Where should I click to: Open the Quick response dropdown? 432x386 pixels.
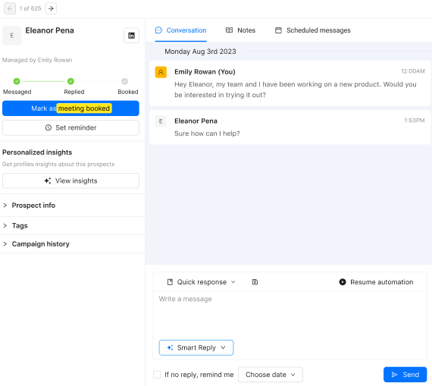[x=202, y=282]
